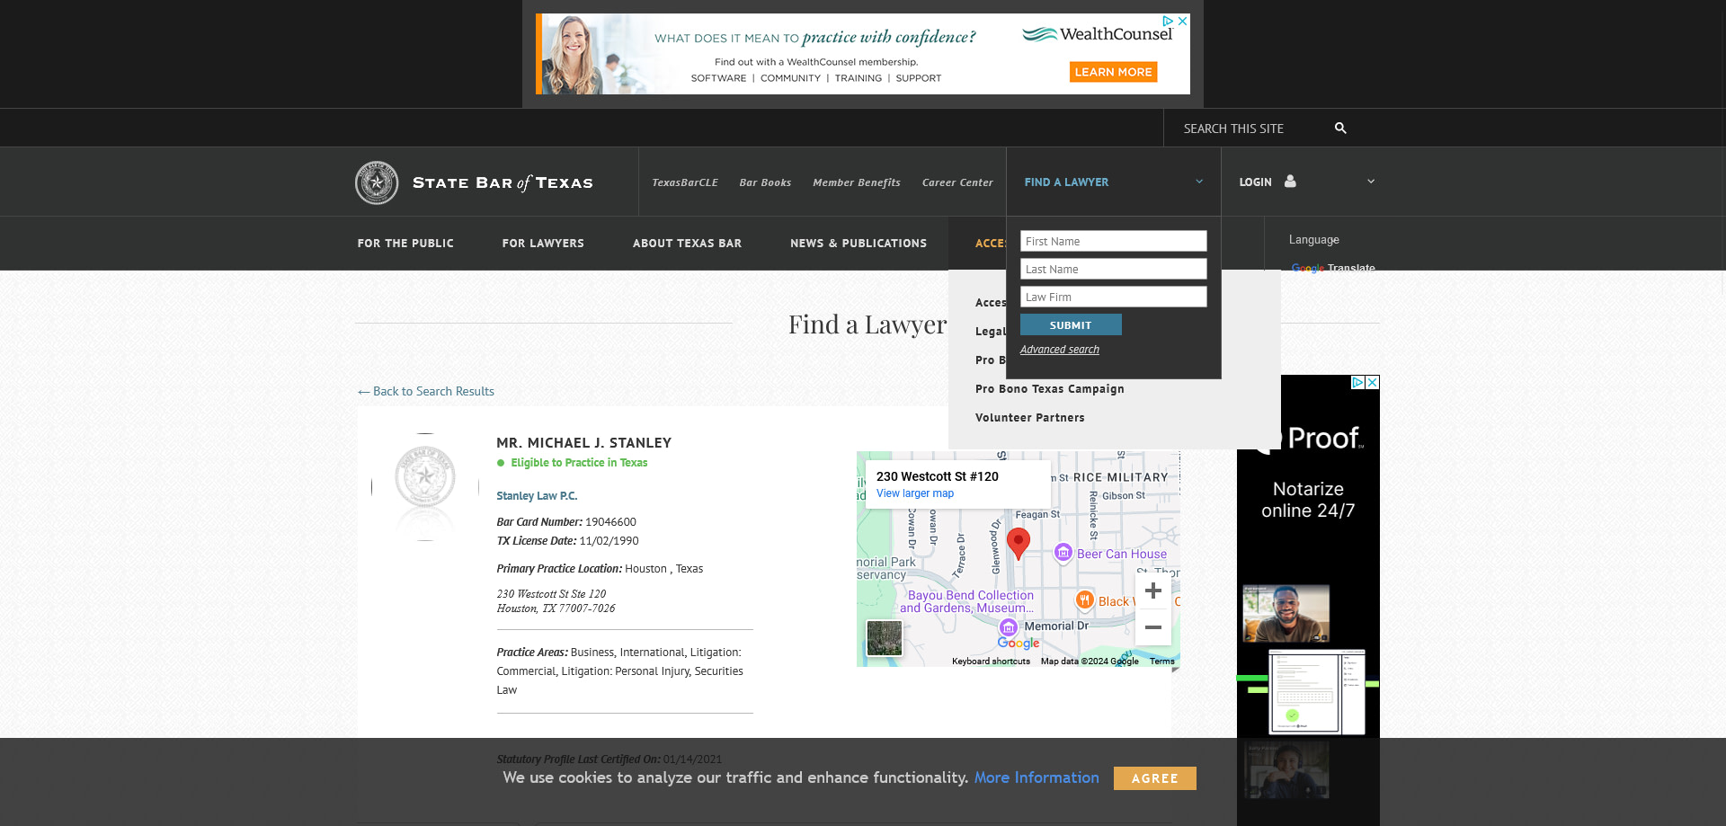The image size is (1726, 826).
Task: Click the Login label
Action: (1255, 182)
